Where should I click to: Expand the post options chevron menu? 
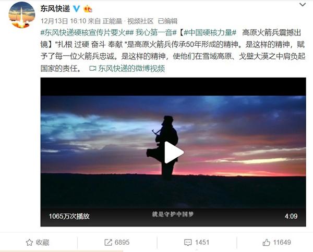click(303, 5)
